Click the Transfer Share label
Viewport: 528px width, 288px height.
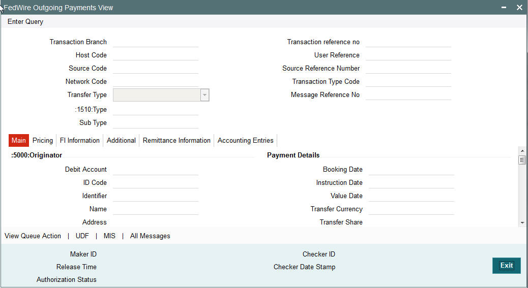pos(341,222)
